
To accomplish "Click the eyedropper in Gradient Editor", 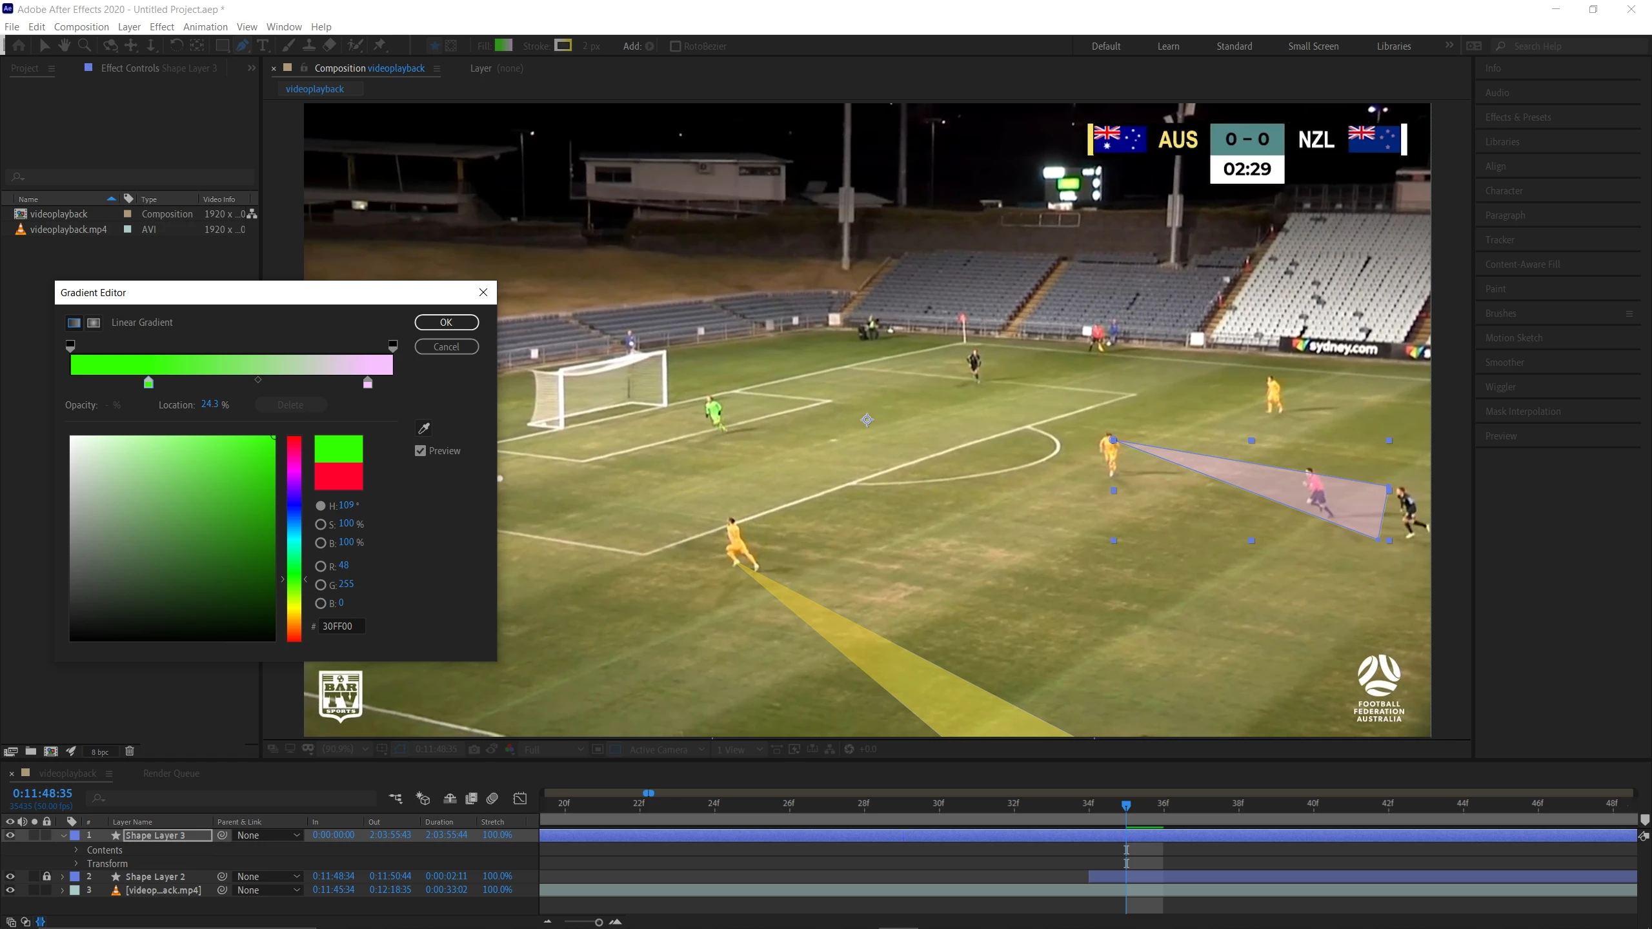I will pyautogui.click(x=424, y=428).
